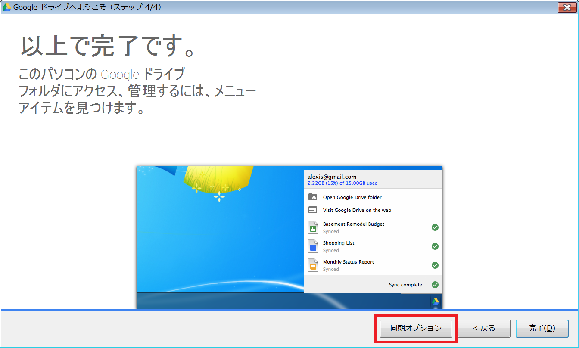
Task: Click the 以上で完了です。 heading
Action: click(108, 47)
